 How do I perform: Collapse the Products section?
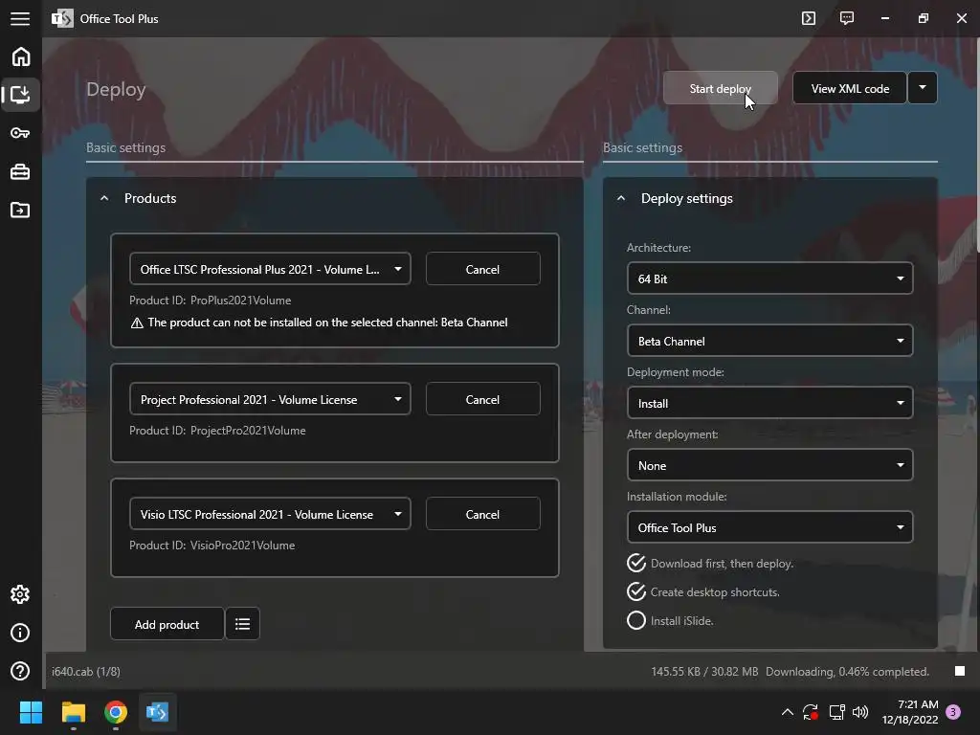[x=104, y=198]
